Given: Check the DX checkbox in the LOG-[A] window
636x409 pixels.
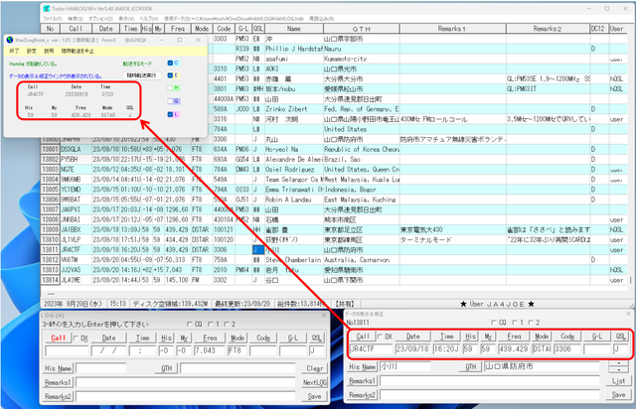Looking at the screenshot, I should 76,339.
